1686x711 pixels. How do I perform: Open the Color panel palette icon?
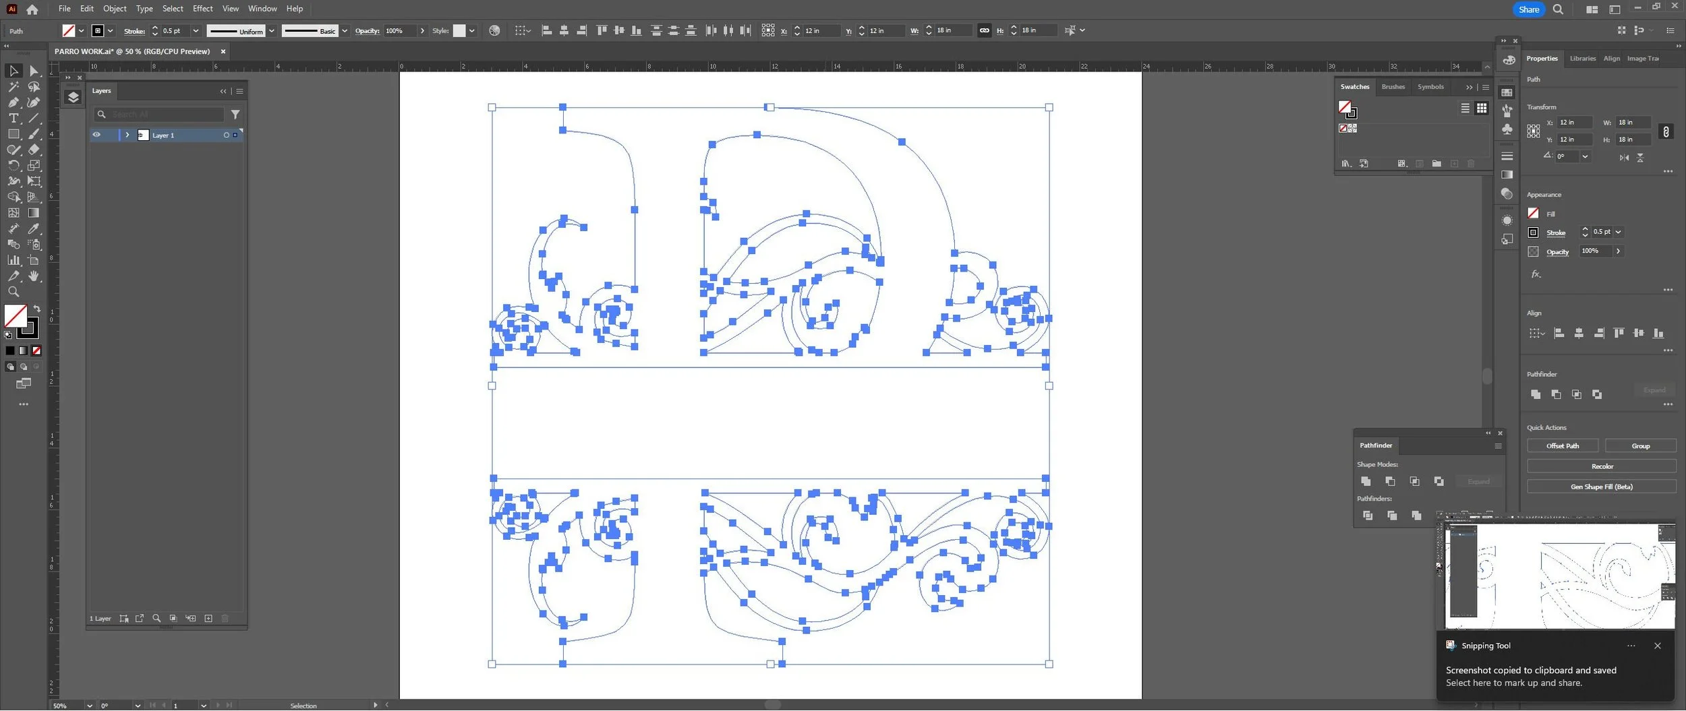coord(1509,60)
